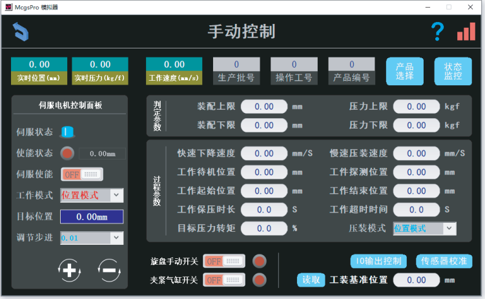Click the red lamp beside 旋盘手动开关
Image resolution: width=485 pixels, height=299 pixels.
coord(259,261)
